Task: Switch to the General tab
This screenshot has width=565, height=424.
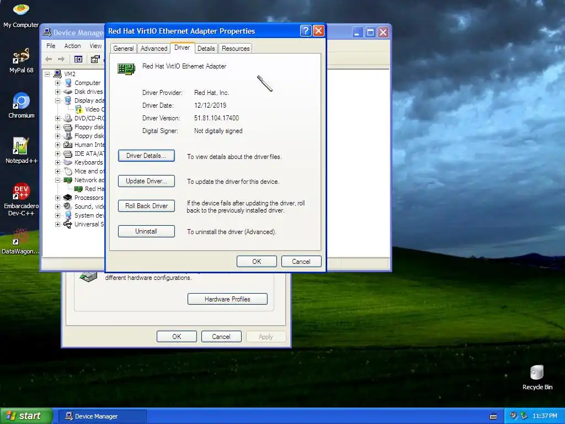Action: tap(123, 49)
